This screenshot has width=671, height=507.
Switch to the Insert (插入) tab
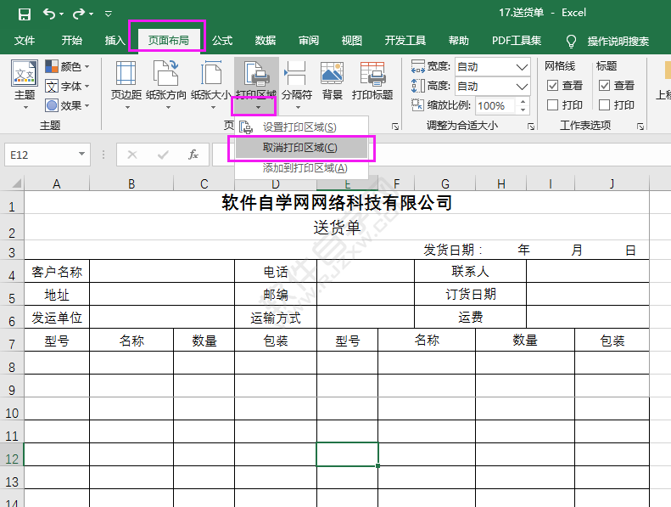tap(115, 41)
